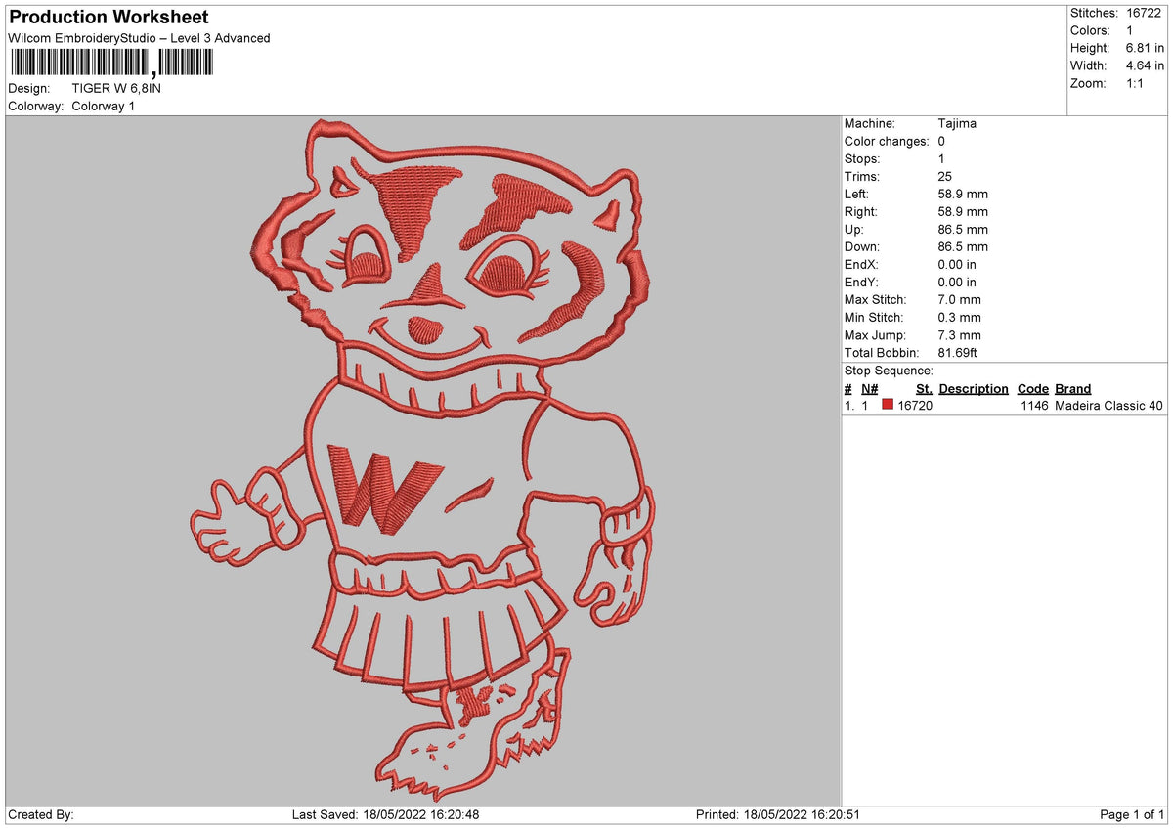Click the Colorway 1 value

pyautogui.click(x=104, y=106)
